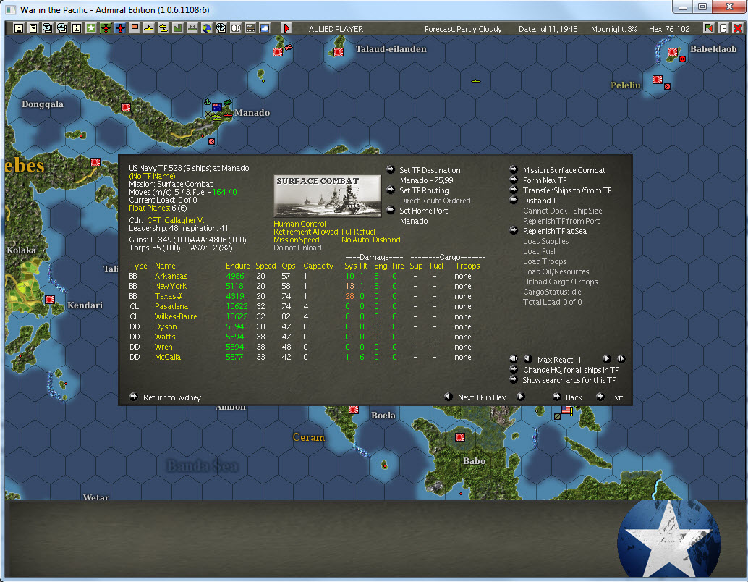Click the OP toolbar icon
Viewport: 748px width, 582px height.
(x=236, y=29)
